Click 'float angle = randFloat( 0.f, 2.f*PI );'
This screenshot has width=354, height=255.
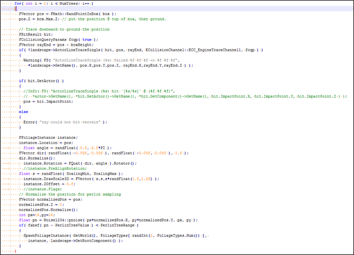coord(67,148)
